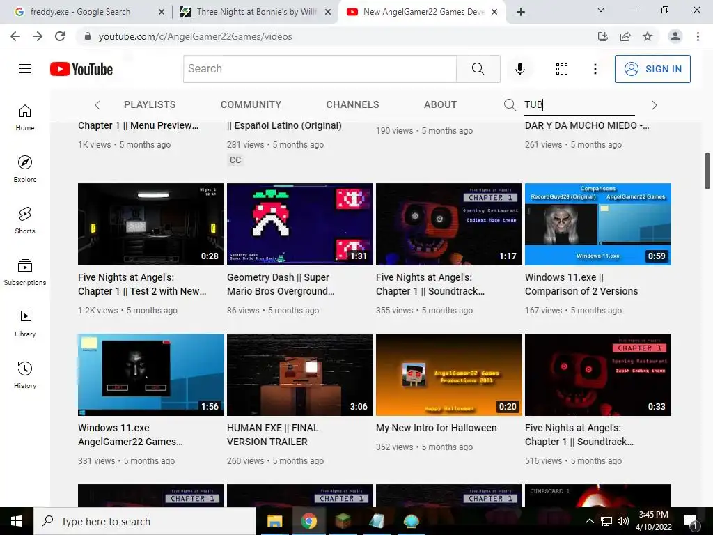
Task: Show earlier channel tabs with left chevron
Action: tap(97, 105)
